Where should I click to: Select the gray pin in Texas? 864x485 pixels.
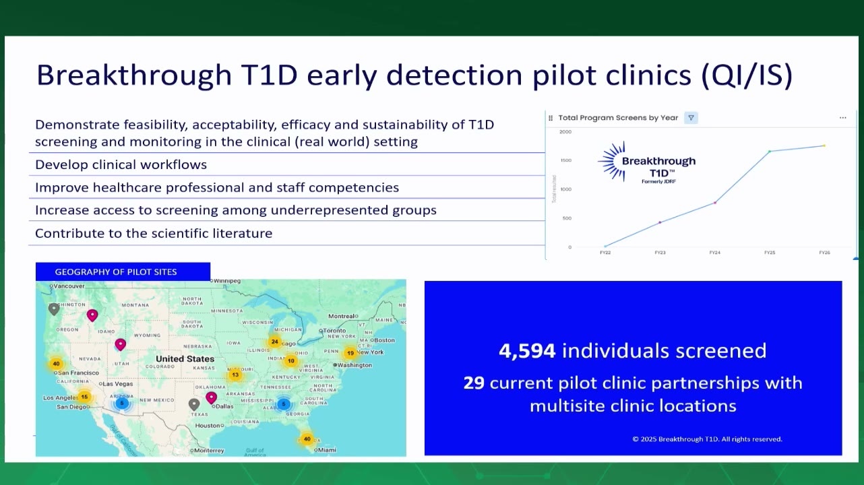point(194,404)
